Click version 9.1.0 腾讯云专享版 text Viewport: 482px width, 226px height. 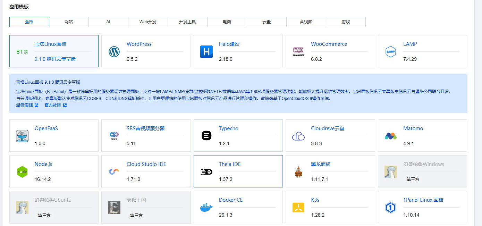click(x=55, y=59)
